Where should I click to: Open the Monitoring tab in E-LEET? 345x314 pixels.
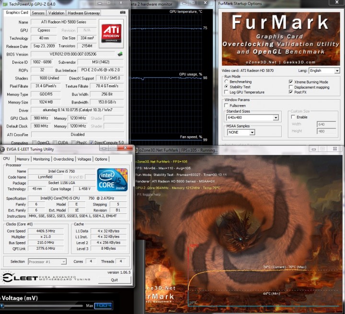(x=41, y=159)
